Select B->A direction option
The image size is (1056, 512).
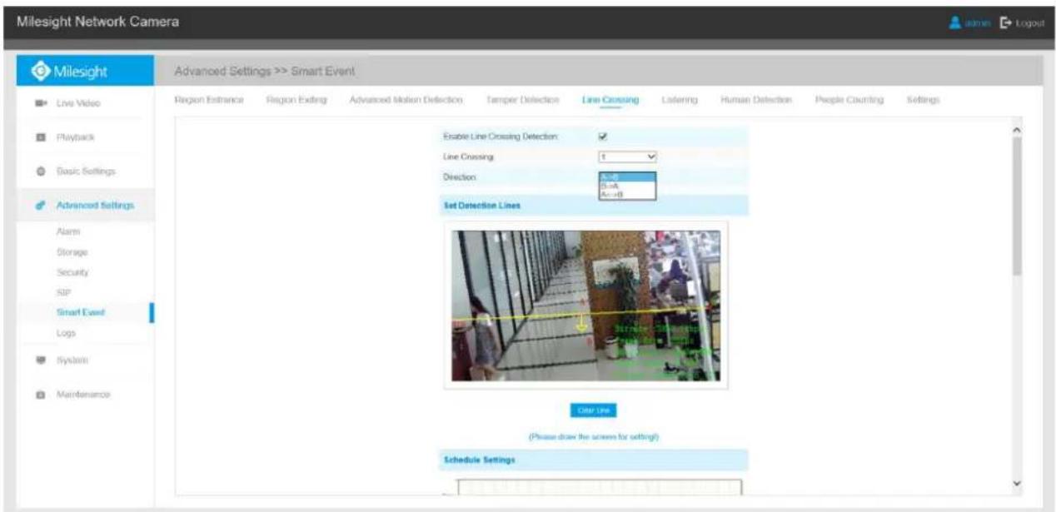click(627, 185)
